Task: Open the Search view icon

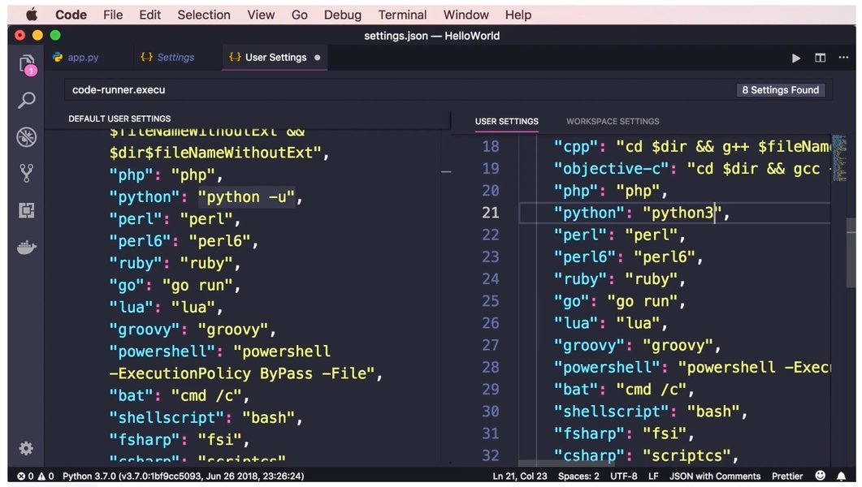Action: coord(26,101)
